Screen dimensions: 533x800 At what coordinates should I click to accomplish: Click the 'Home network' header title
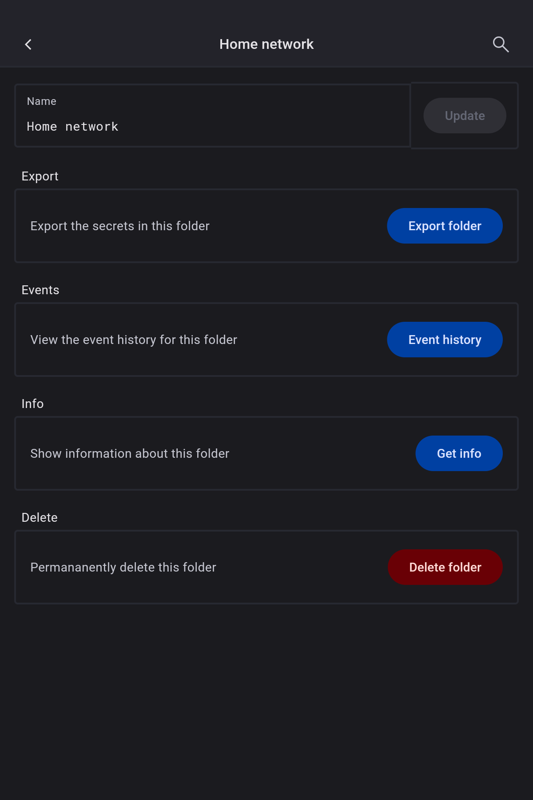tap(266, 44)
